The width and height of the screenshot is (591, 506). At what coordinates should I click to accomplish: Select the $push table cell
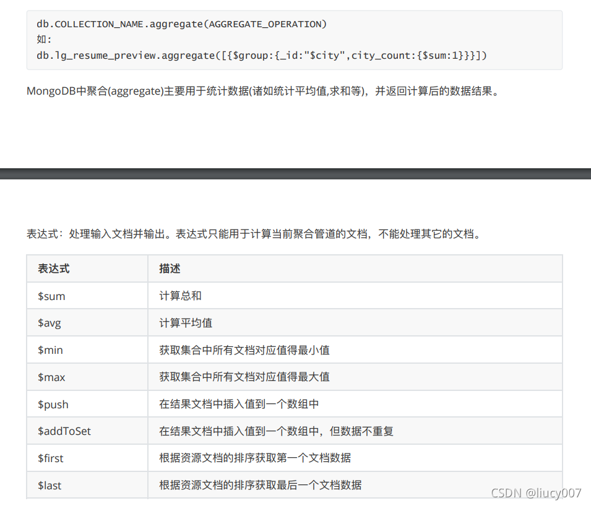pos(87,405)
